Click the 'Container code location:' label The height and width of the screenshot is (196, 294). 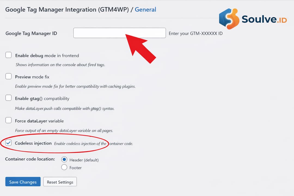point(30,159)
